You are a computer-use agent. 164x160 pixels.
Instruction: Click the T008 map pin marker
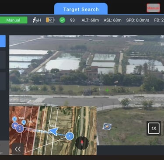[14, 119]
